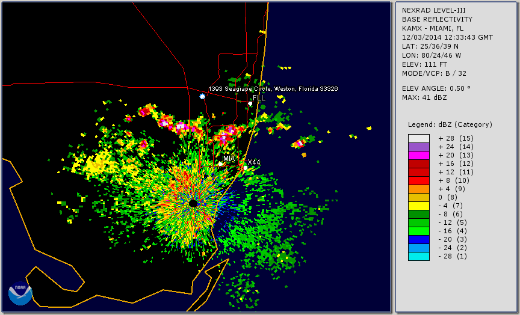Select the -28 (1) cyan legend swatch
This screenshot has height=315, width=520.
pos(419,256)
